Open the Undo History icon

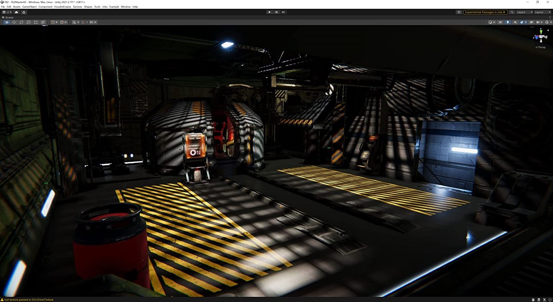[458, 12]
